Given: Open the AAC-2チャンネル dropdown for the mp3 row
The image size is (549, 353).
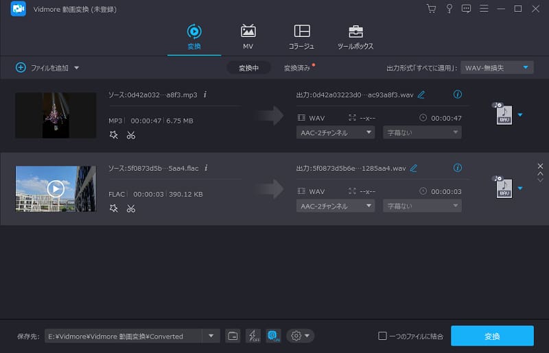Looking at the screenshot, I should [336, 132].
